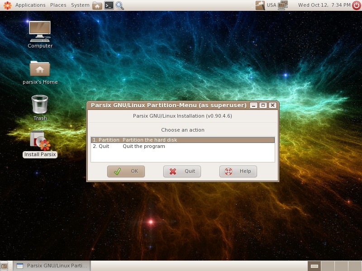Click the clock showing Wed Oct 12
The image size is (362, 271).
tap(324, 5)
